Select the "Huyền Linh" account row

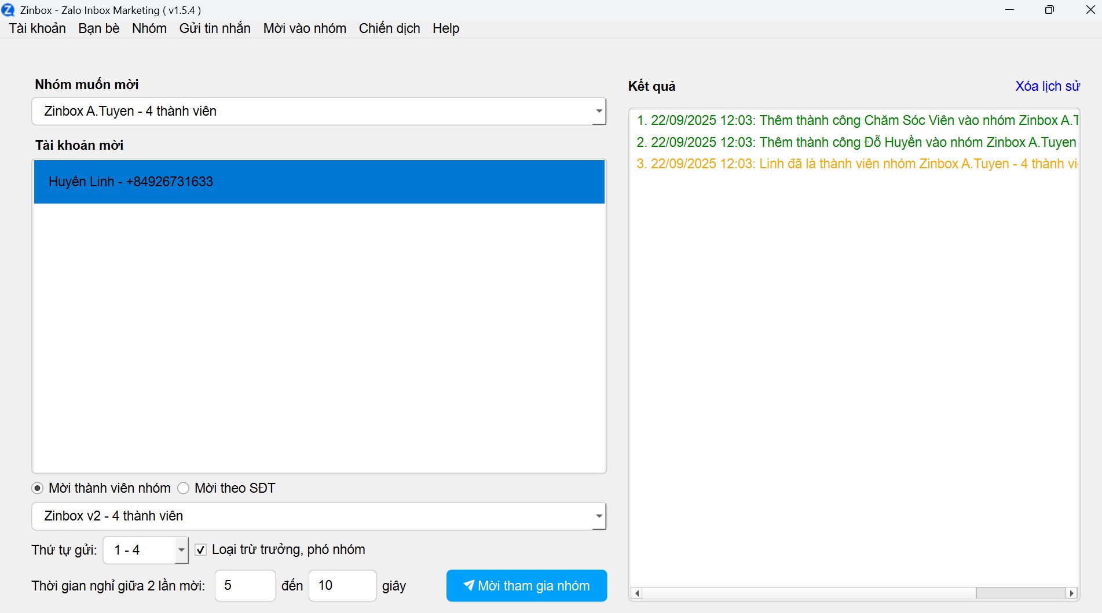319,182
